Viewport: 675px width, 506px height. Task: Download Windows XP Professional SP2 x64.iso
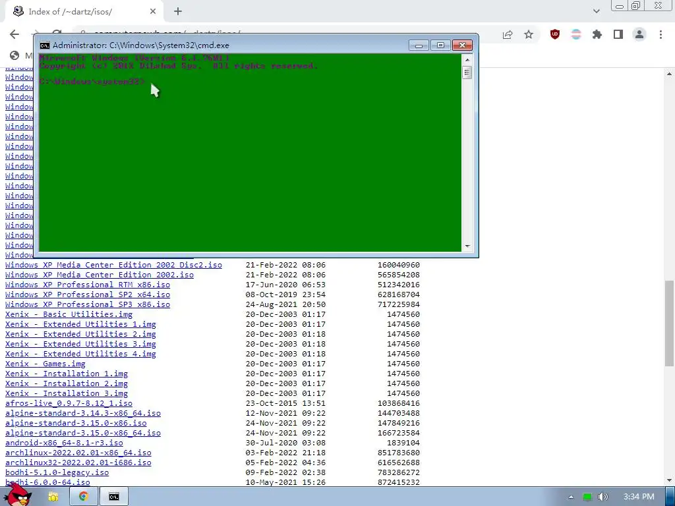(88, 295)
